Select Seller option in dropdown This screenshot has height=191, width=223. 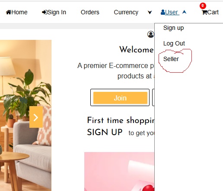pos(171,59)
